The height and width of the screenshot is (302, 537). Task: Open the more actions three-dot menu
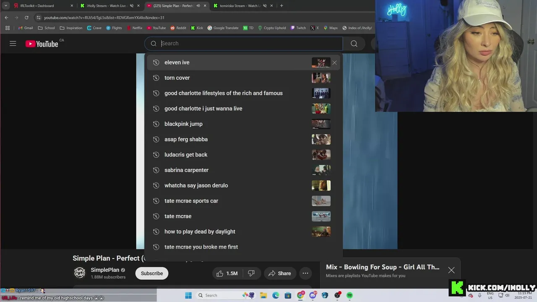[305, 273]
